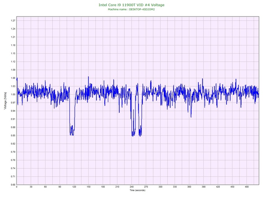Click the 1.00 value on the voltage axis

point(13,95)
